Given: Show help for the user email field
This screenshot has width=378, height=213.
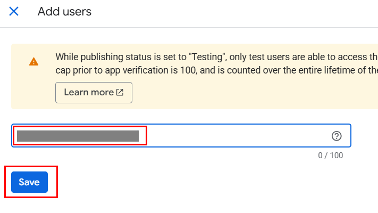Looking at the screenshot, I should tap(337, 136).
